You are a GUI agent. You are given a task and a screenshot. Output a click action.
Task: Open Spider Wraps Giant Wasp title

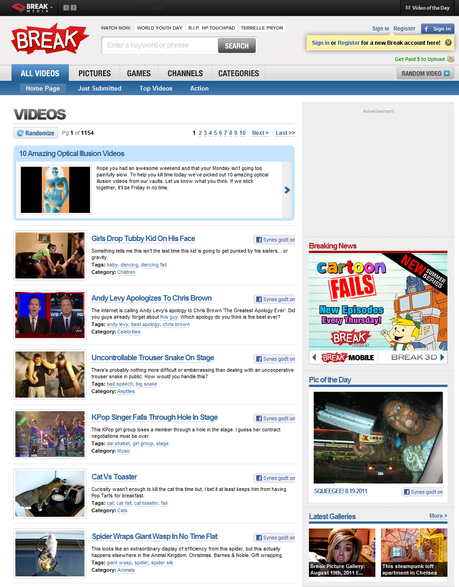pyautogui.click(x=155, y=537)
